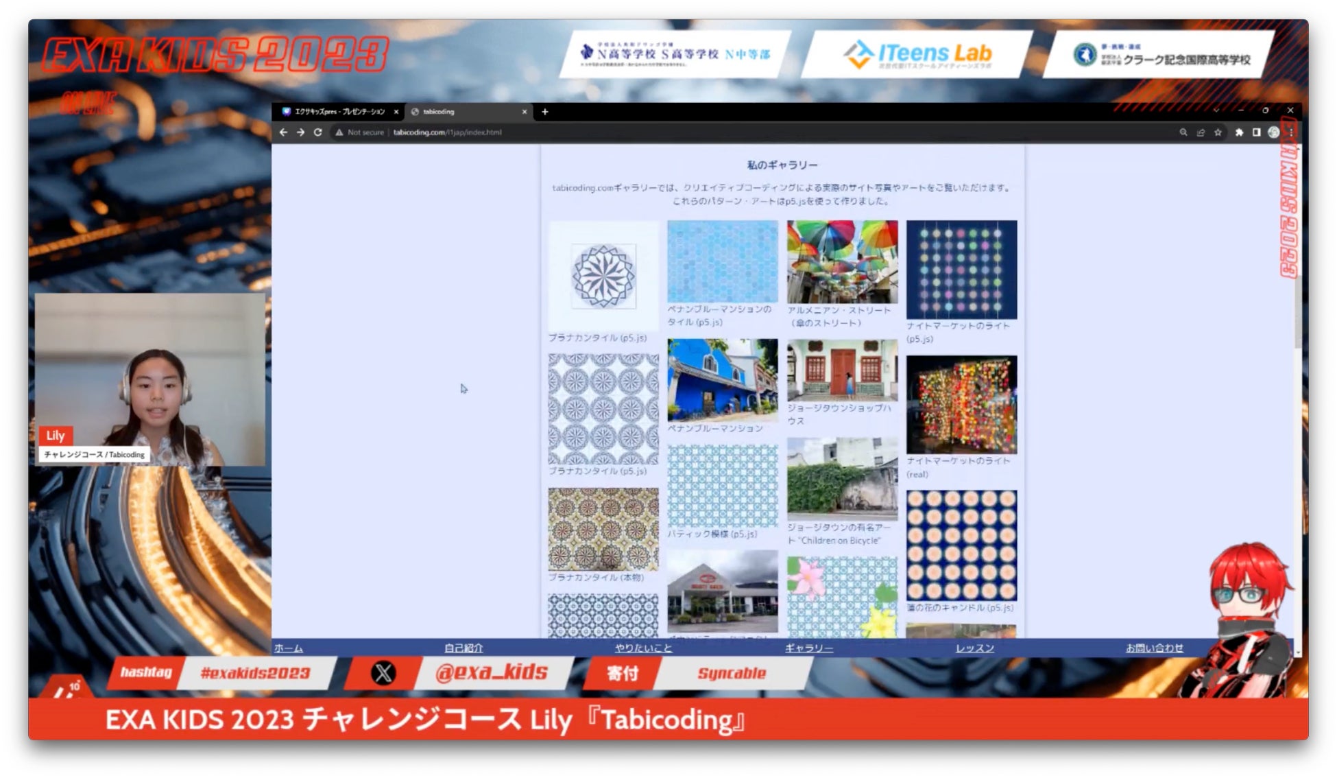Screen dimensions: 1337x778
Task: Click the ギャラリー footer link
Action: coord(809,648)
